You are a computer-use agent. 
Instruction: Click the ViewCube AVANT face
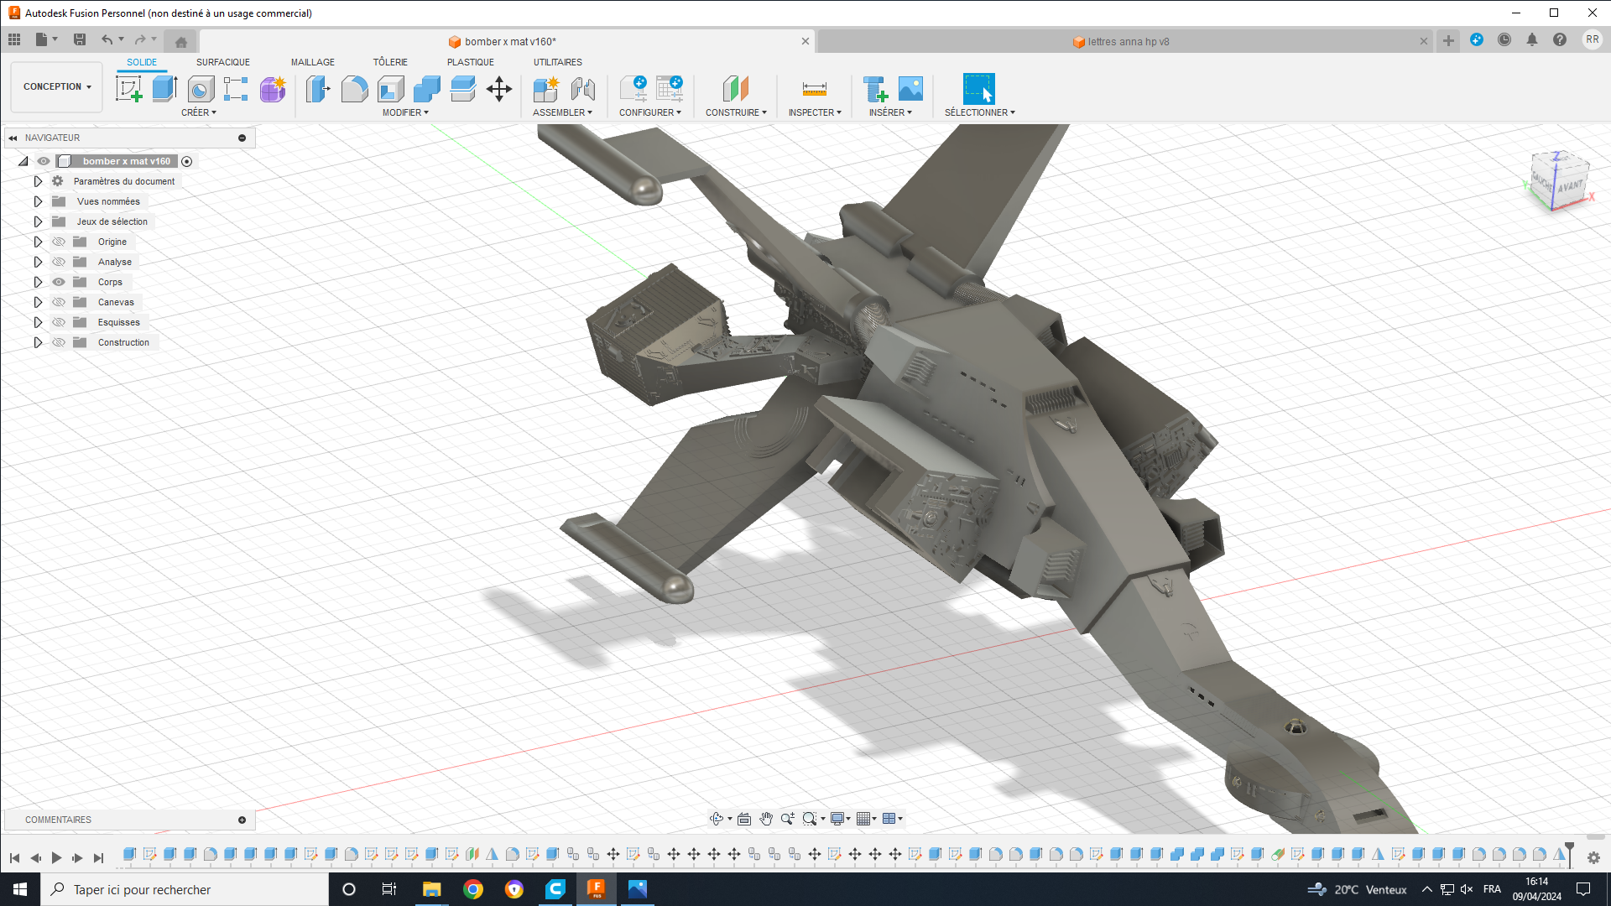coord(1569,186)
